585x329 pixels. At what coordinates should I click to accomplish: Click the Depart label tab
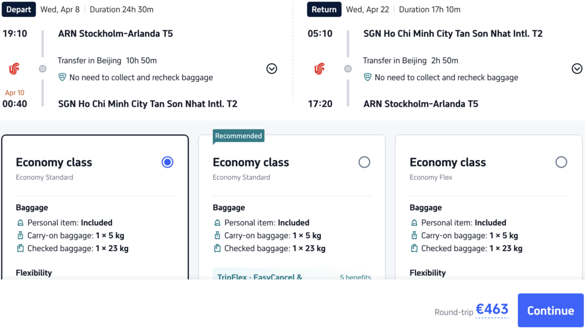(x=19, y=10)
